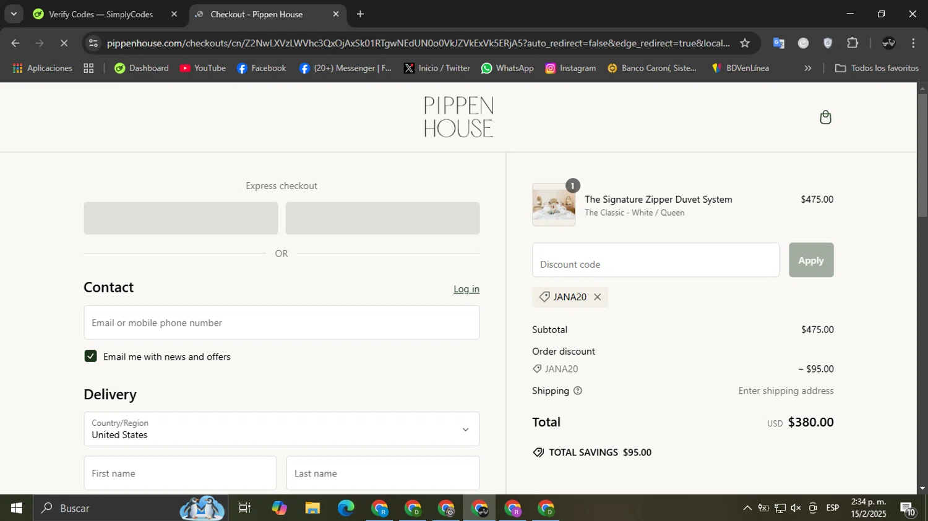The width and height of the screenshot is (928, 521).
Task: Focus the Email or mobile phone number field
Action: pyautogui.click(x=281, y=323)
